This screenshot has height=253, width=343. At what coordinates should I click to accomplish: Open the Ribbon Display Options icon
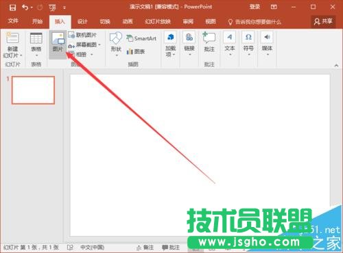coord(274,7)
